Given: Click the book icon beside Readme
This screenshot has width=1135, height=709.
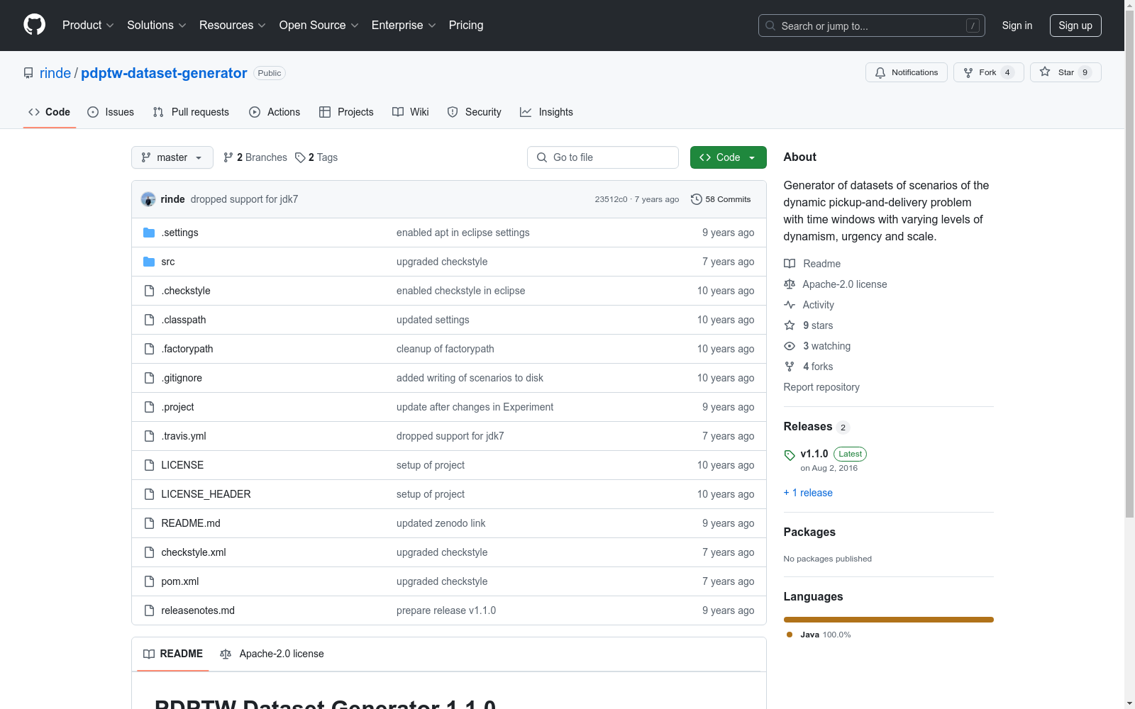Looking at the screenshot, I should click(790, 264).
